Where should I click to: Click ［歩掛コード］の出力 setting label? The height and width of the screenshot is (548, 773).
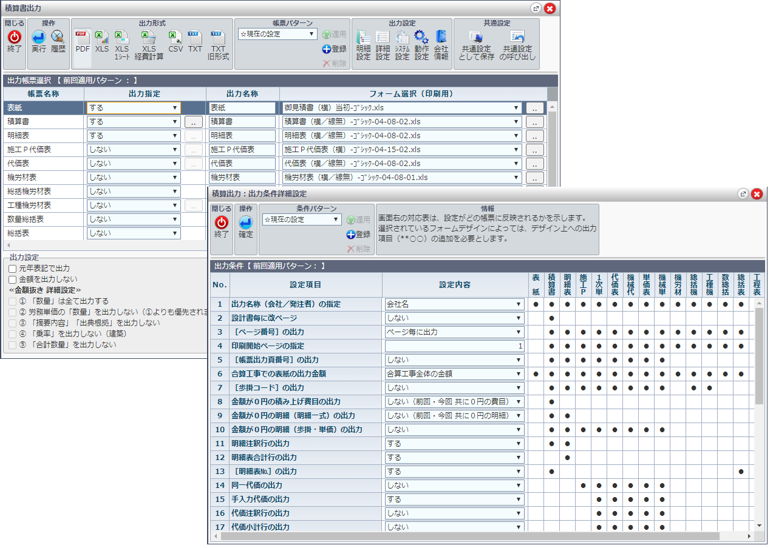(268, 388)
